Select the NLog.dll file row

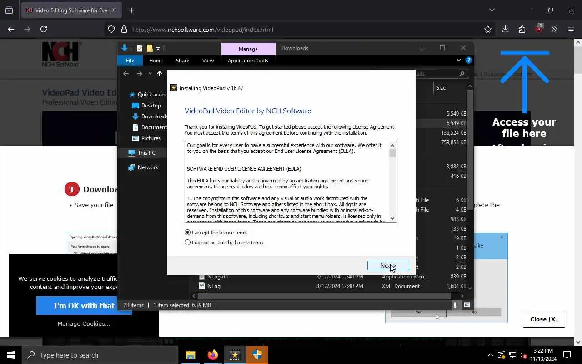tap(332, 277)
